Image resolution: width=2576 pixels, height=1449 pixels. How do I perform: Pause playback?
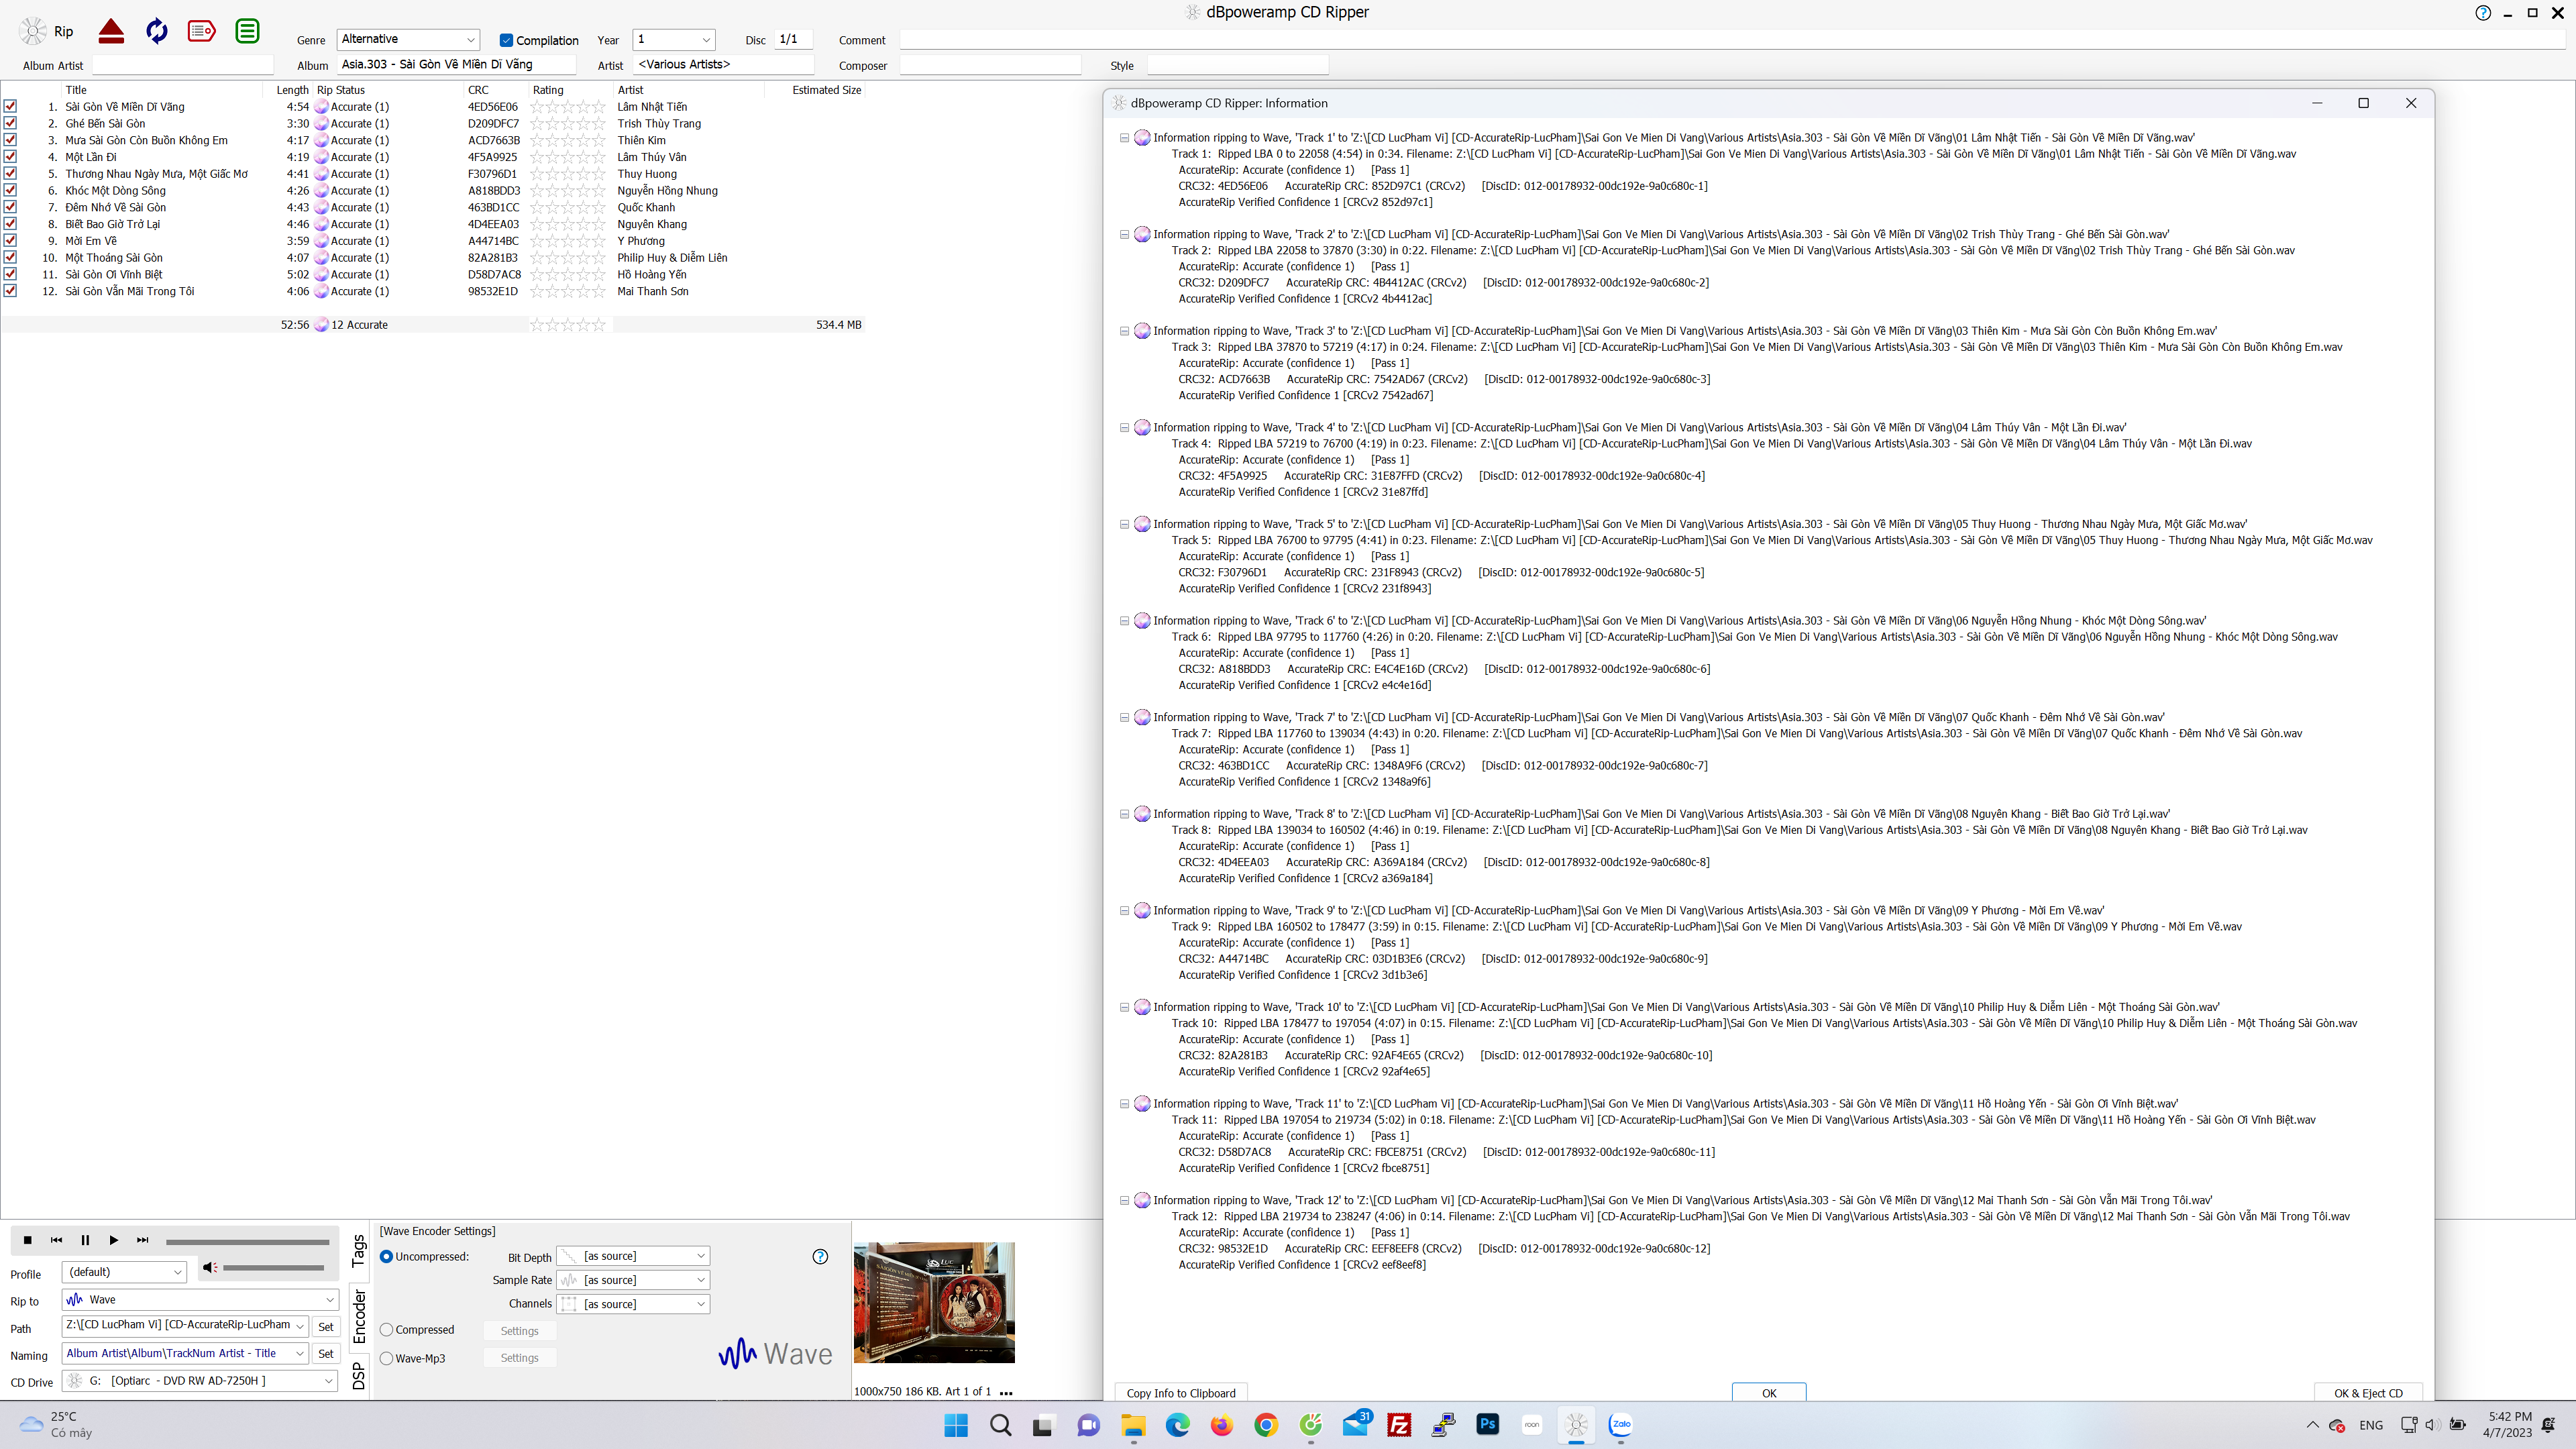[85, 1240]
